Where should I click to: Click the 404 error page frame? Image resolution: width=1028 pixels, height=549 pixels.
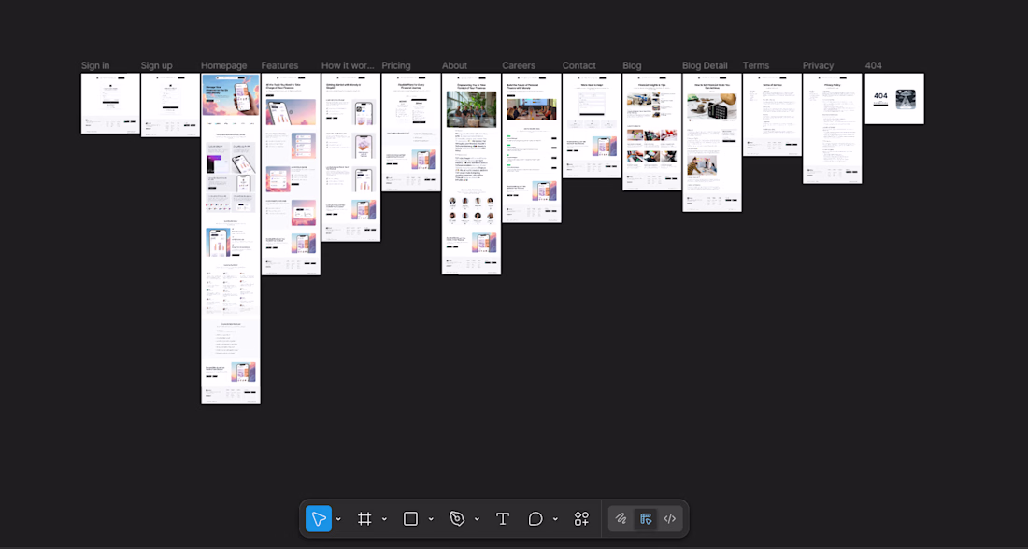(x=894, y=98)
